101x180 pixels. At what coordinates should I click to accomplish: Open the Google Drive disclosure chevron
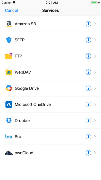[x=95, y=88]
